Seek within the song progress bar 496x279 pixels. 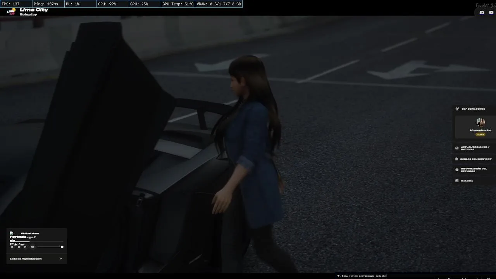pyautogui.click(x=37, y=241)
